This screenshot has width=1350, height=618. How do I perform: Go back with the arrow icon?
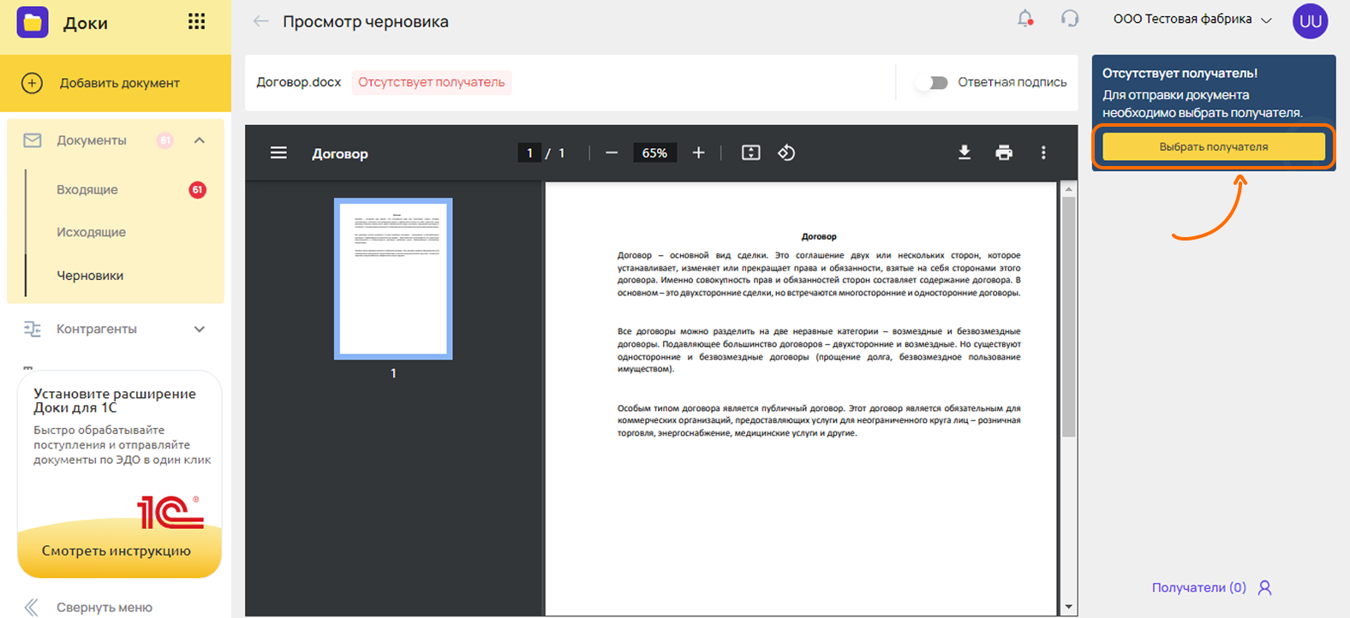tap(261, 21)
